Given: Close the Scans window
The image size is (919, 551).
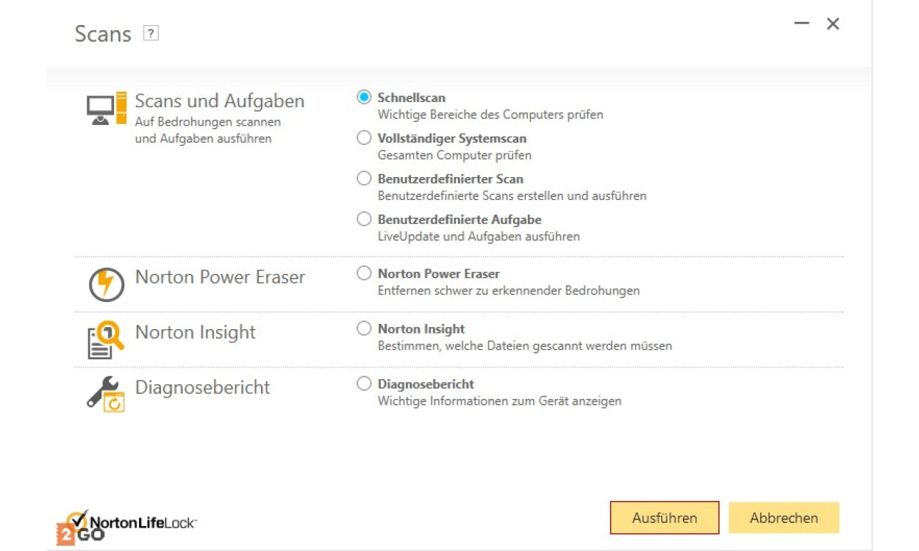Looking at the screenshot, I should point(833,24).
